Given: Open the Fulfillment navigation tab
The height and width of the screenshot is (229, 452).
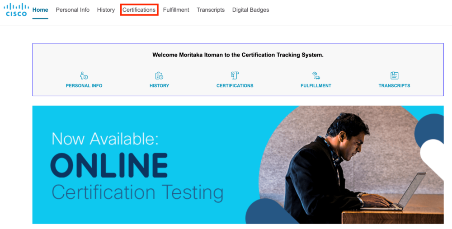Looking at the screenshot, I should point(176,10).
